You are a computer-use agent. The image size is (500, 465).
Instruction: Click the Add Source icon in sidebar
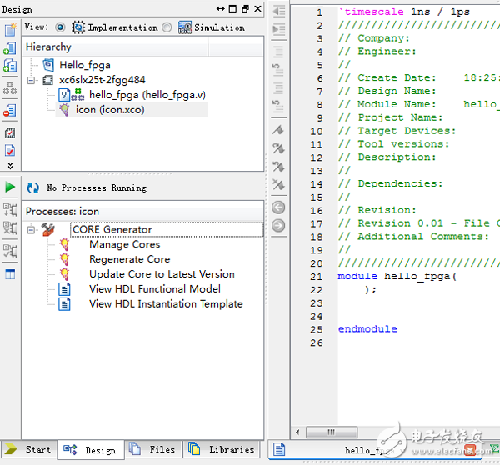[x=10, y=48]
